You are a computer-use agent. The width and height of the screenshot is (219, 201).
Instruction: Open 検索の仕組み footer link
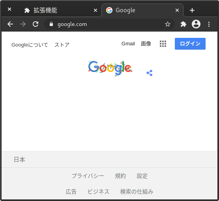(x=137, y=192)
